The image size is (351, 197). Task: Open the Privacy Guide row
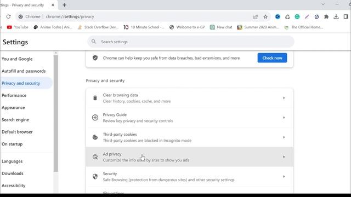pyautogui.click(x=189, y=118)
